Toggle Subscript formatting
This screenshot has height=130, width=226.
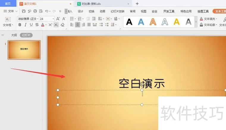pyautogui.click(x=56, y=25)
